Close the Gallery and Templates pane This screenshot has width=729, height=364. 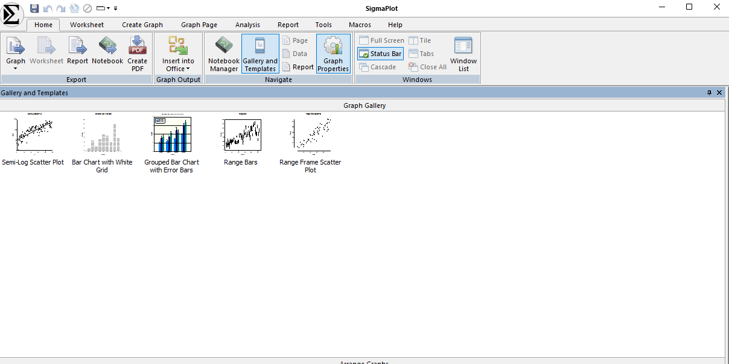(x=719, y=93)
